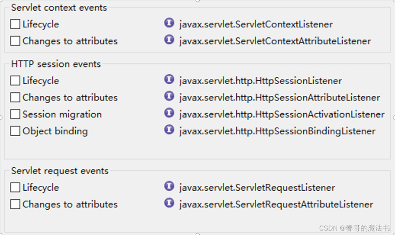395x235 pixels.
Task: Check Changes to attributes for Servlet context
Action: 15,41
